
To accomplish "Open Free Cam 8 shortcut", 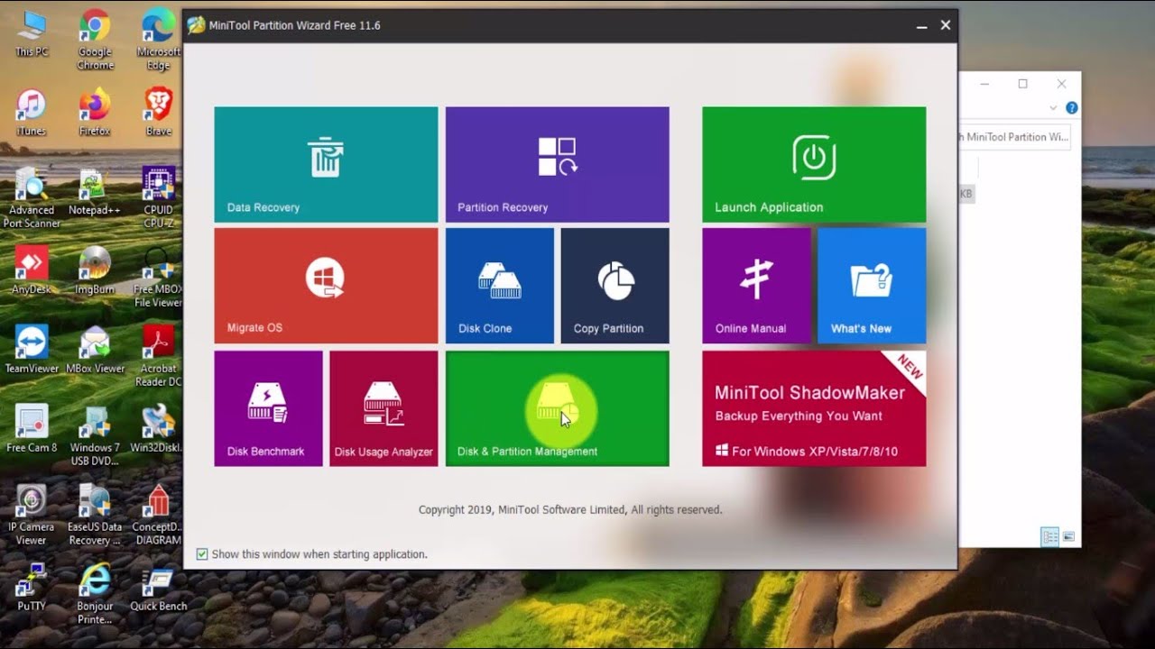I will (32, 429).
